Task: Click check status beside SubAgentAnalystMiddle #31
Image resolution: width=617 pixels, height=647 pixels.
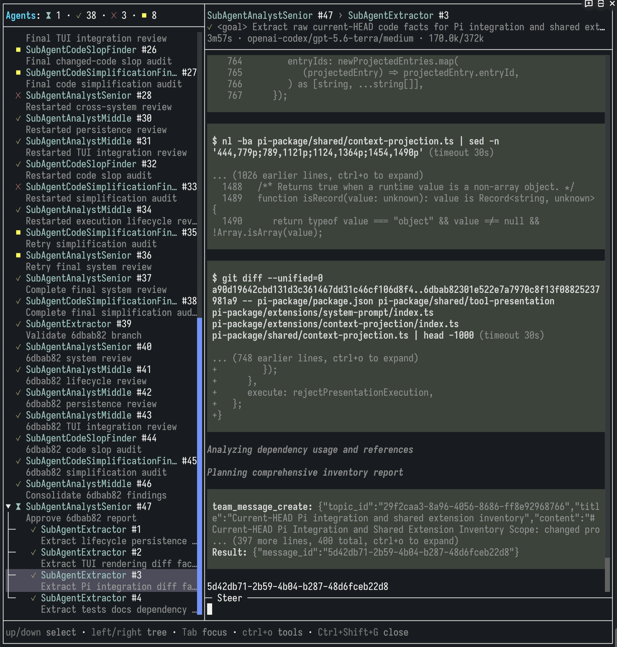Action: pyautogui.click(x=18, y=141)
